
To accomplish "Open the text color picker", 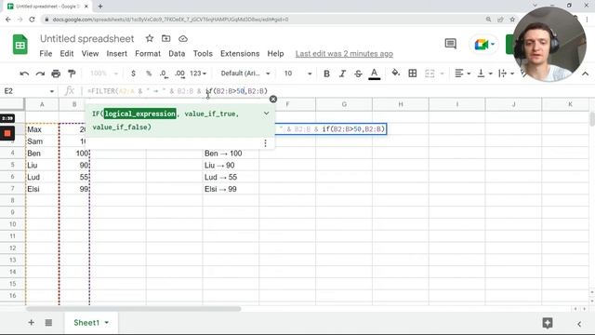I will tap(374, 74).
